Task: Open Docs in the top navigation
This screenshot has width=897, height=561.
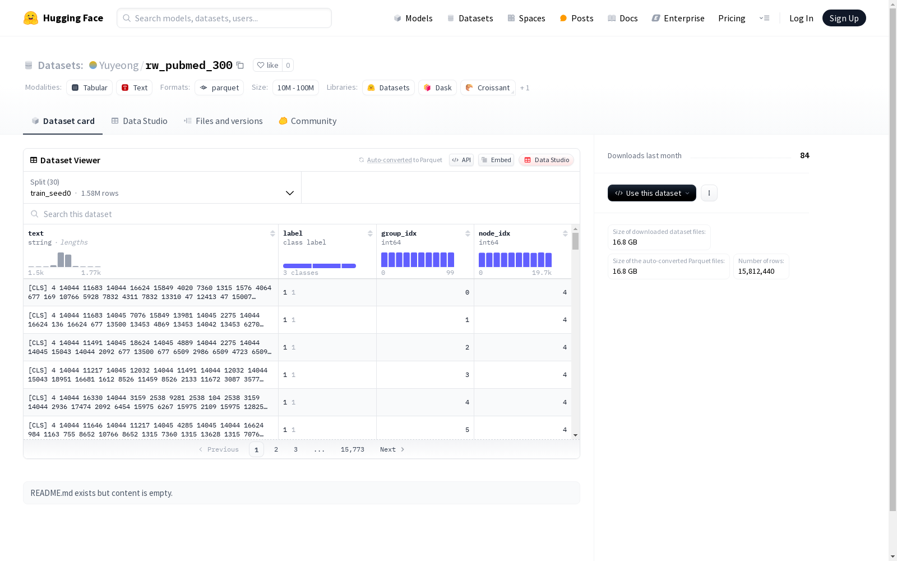Action: tap(623, 18)
